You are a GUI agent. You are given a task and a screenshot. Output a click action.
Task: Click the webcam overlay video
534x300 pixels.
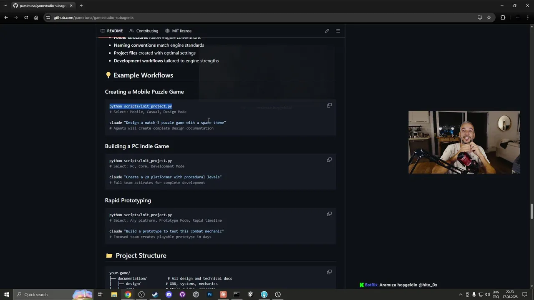(x=464, y=142)
